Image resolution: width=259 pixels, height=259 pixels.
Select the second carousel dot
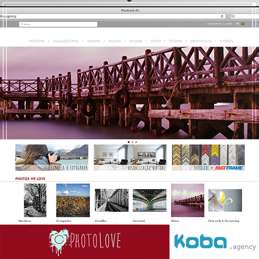coord(132,142)
